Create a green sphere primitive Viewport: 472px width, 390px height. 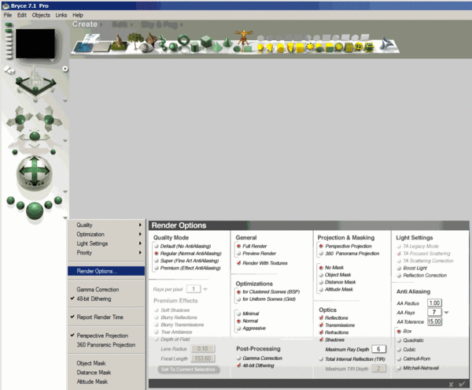click(173, 47)
